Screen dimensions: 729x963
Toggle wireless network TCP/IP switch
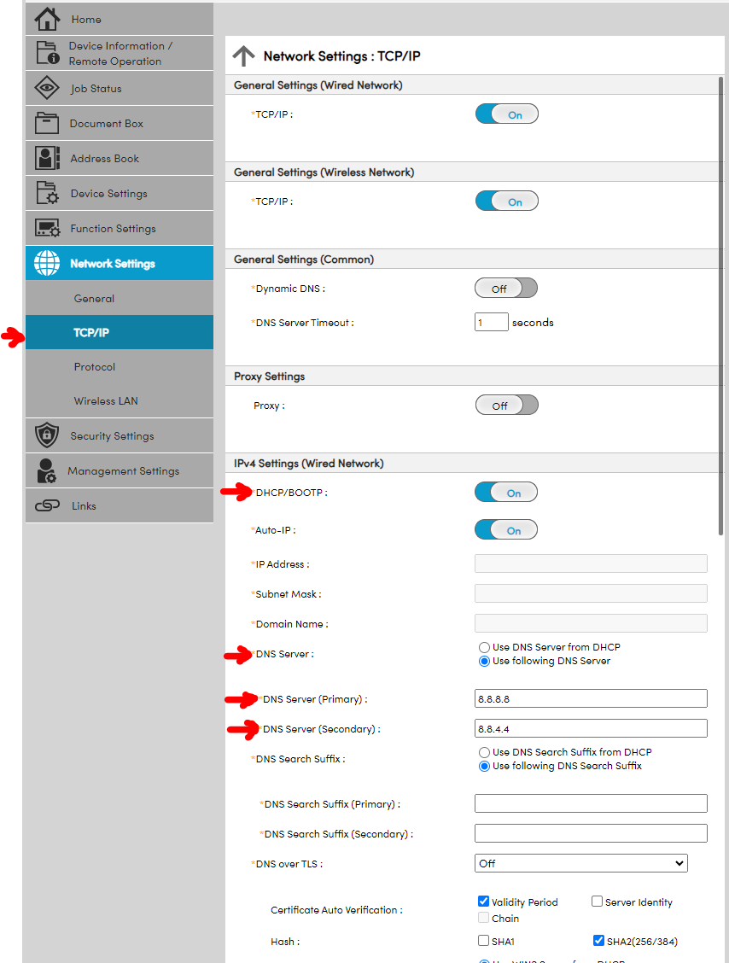(x=507, y=201)
